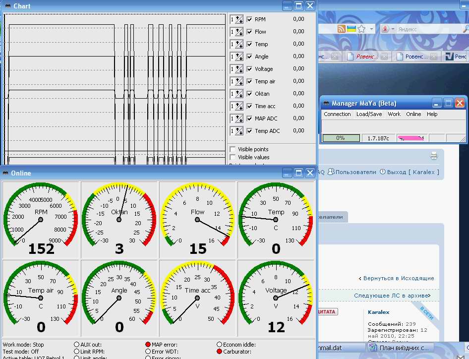Click the 0% progress bar
This screenshot has width=469, height=359.
(341, 138)
